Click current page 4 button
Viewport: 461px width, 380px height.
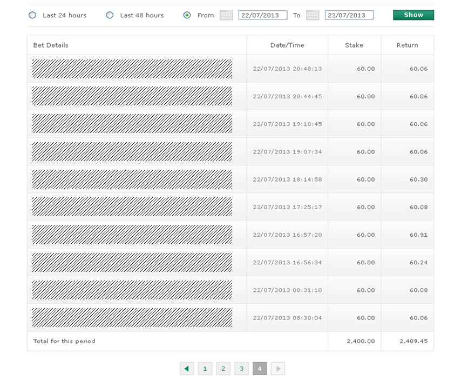tap(260, 369)
